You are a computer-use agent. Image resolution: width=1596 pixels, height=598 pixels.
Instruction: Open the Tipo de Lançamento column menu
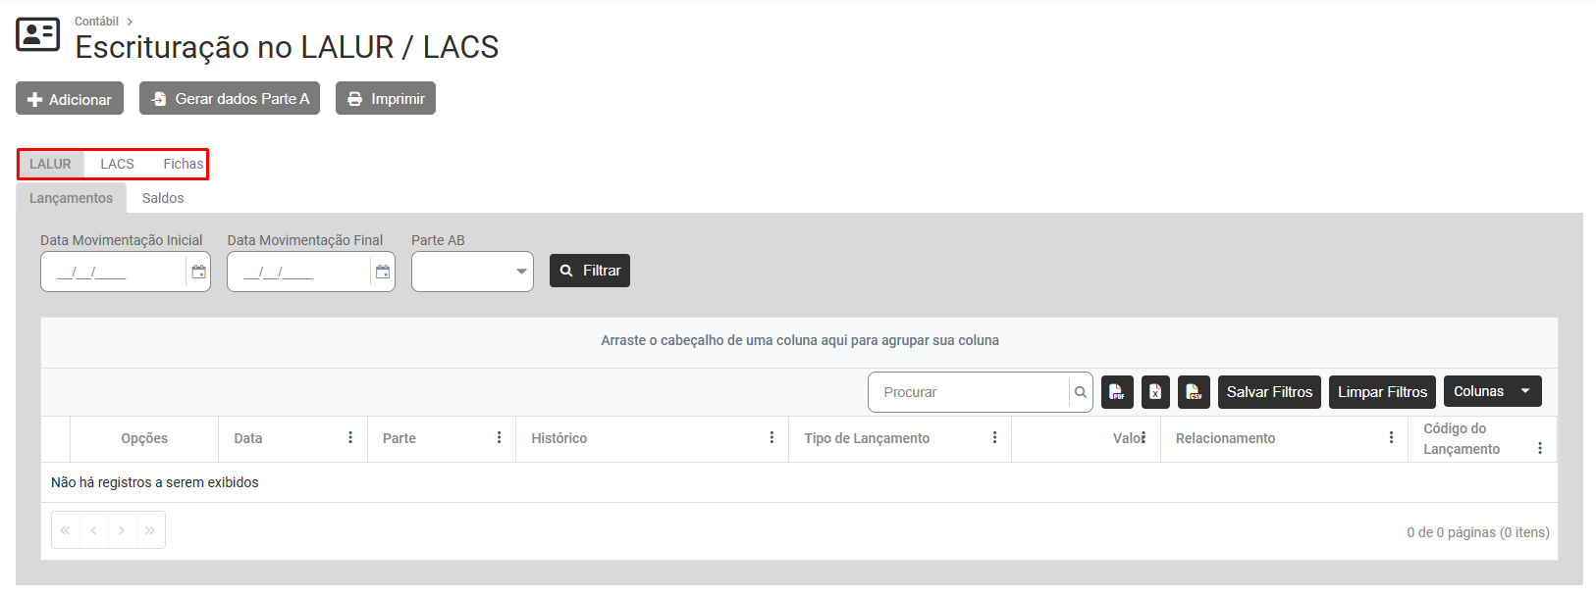(994, 438)
